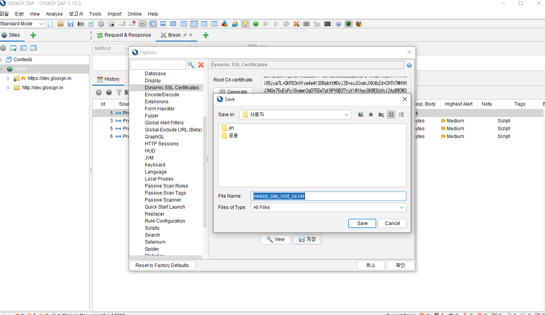Screen dimensions: 545x315
Task: Open the 보고서 menu
Action: pos(76,14)
